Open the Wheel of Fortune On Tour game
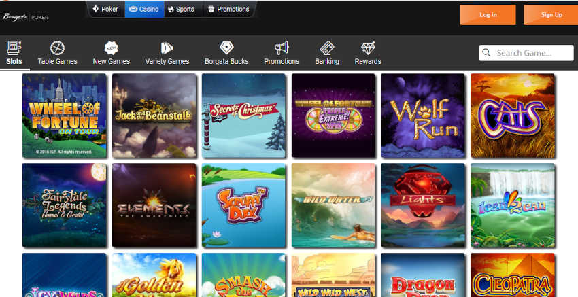The width and height of the screenshot is (578, 297). (x=65, y=116)
